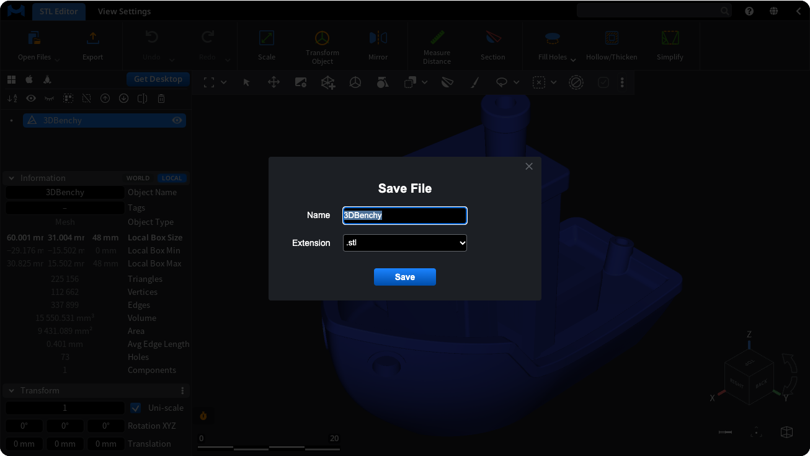This screenshot has height=456, width=810.
Task: Open the three-dot overflow menu in viewport toolbar
Action: click(x=622, y=82)
